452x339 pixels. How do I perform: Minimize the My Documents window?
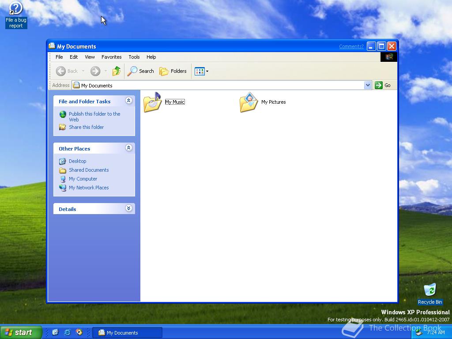click(371, 46)
